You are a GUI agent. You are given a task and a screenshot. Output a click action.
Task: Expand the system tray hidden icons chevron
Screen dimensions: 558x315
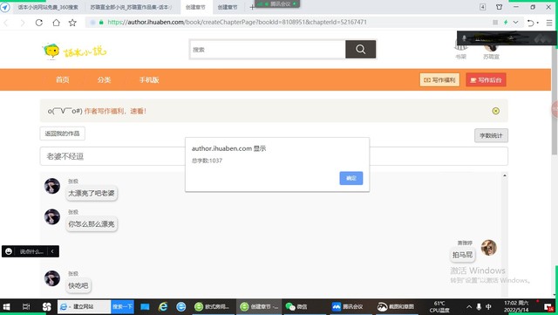469,307
